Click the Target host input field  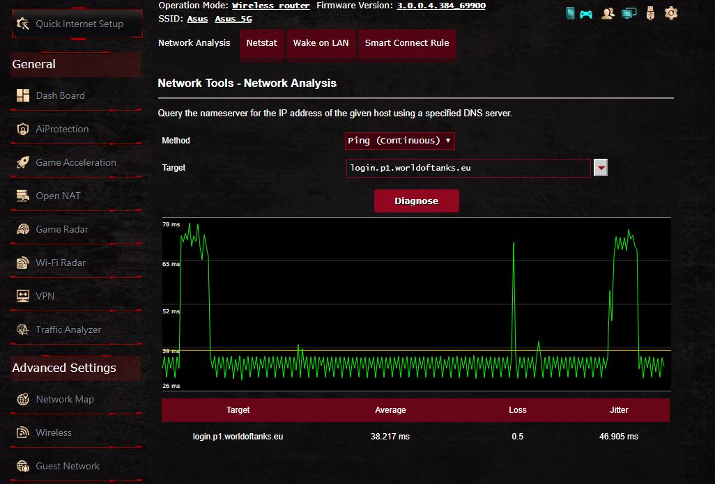468,168
